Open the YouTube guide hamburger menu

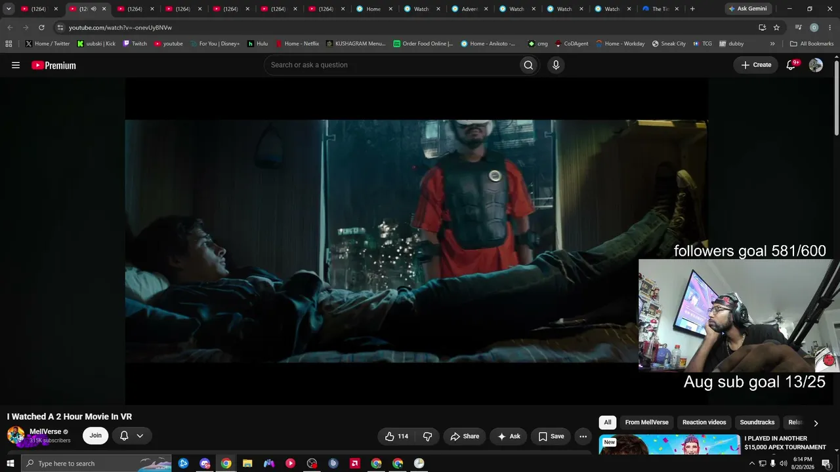[16, 65]
